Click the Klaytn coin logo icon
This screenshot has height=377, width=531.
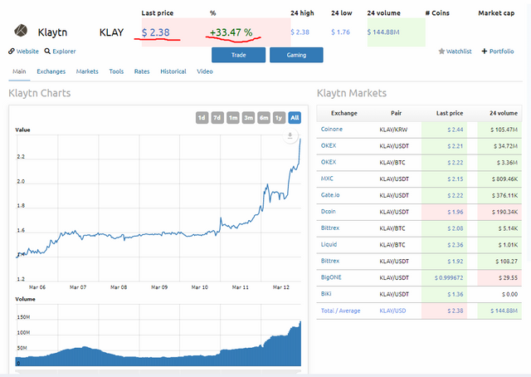click(21, 31)
